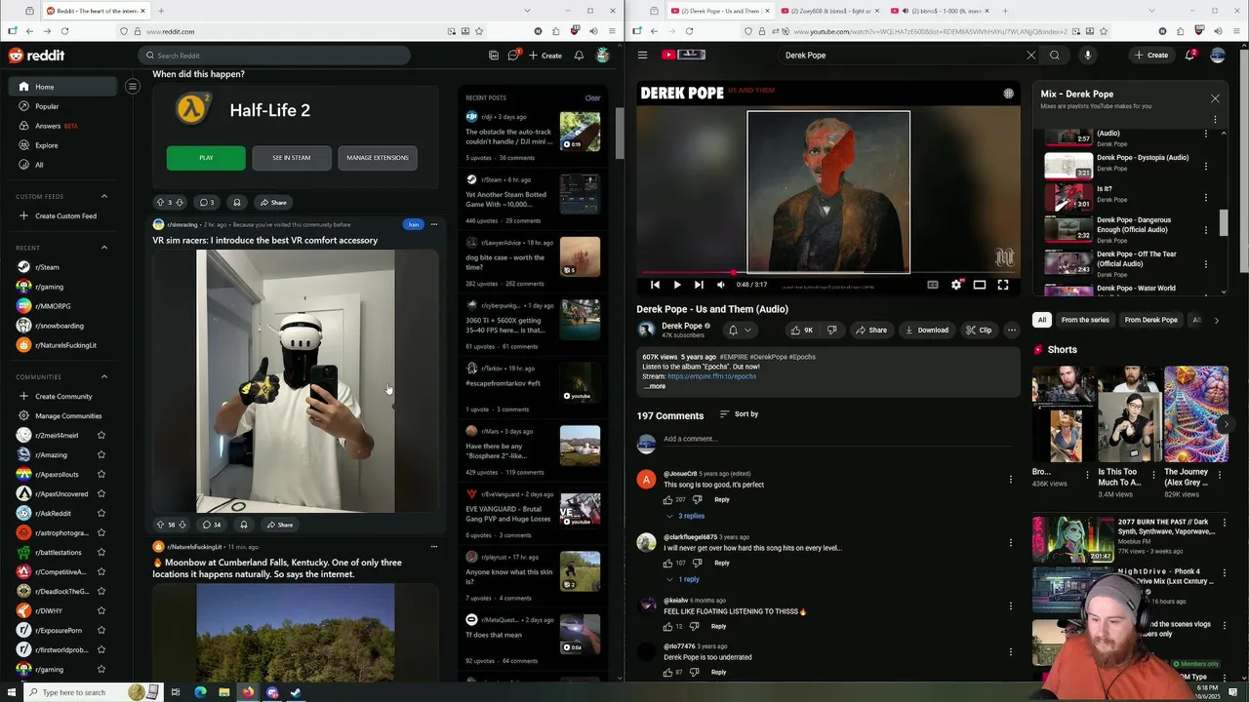1249x702 pixels.
Task: Dislike the Us and Them video
Action: coord(831,330)
